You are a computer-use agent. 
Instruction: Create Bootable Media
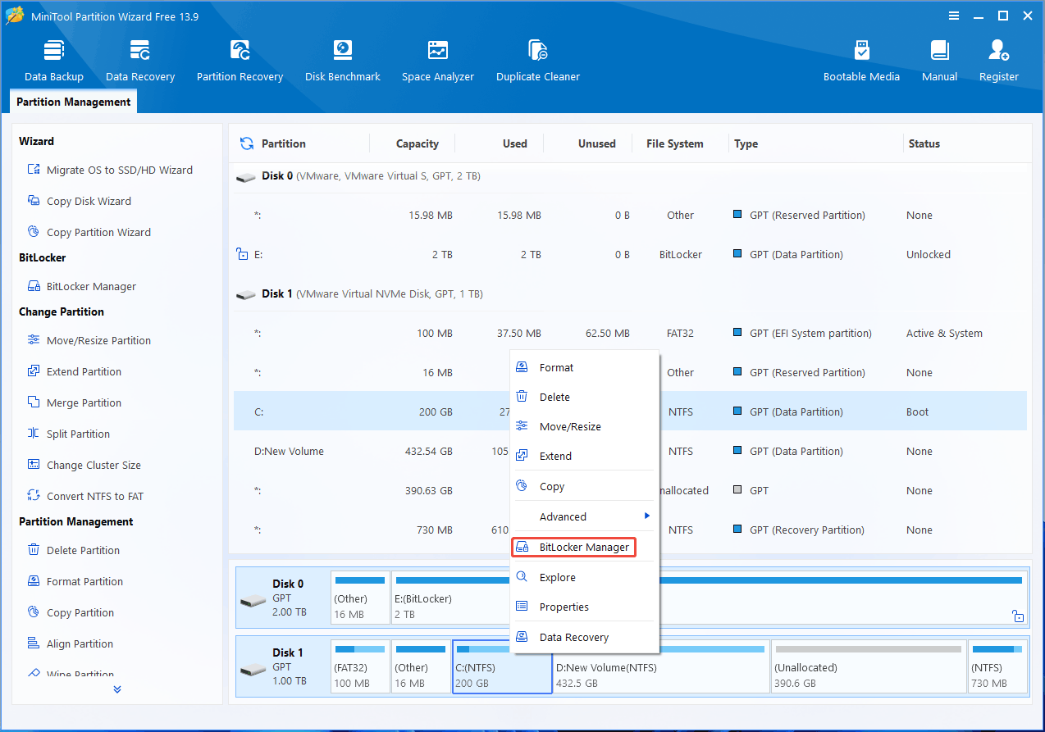pos(861,60)
